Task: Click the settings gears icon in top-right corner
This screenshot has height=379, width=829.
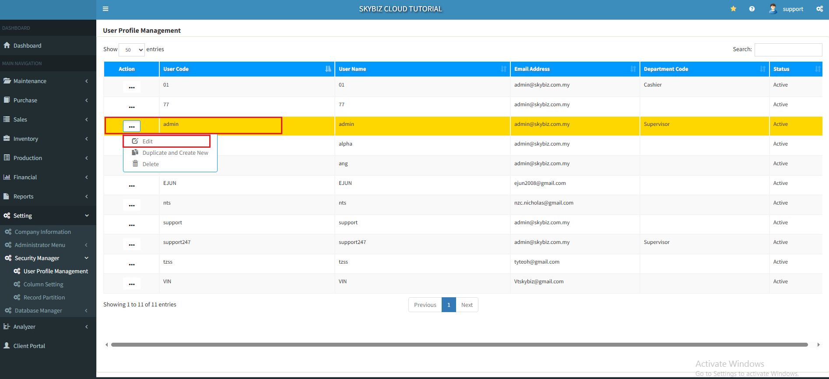Action: tap(819, 9)
